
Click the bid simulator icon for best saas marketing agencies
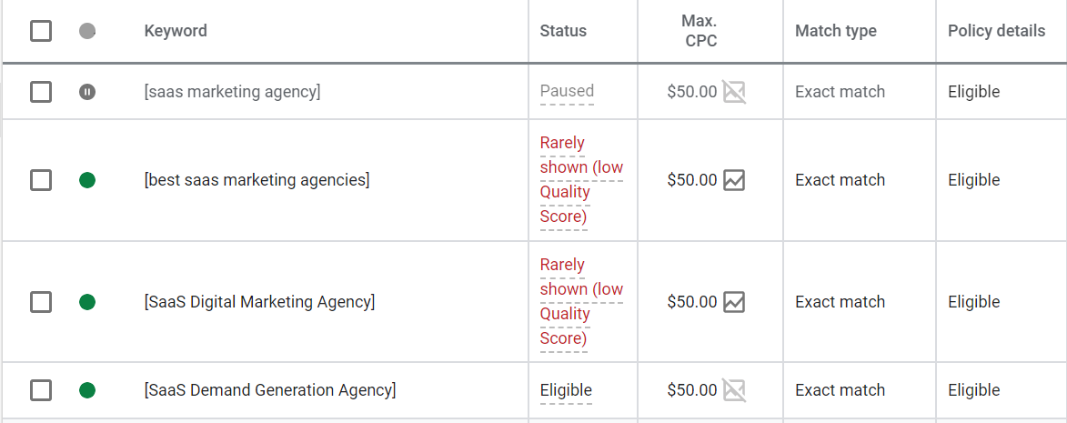[x=734, y=180]
